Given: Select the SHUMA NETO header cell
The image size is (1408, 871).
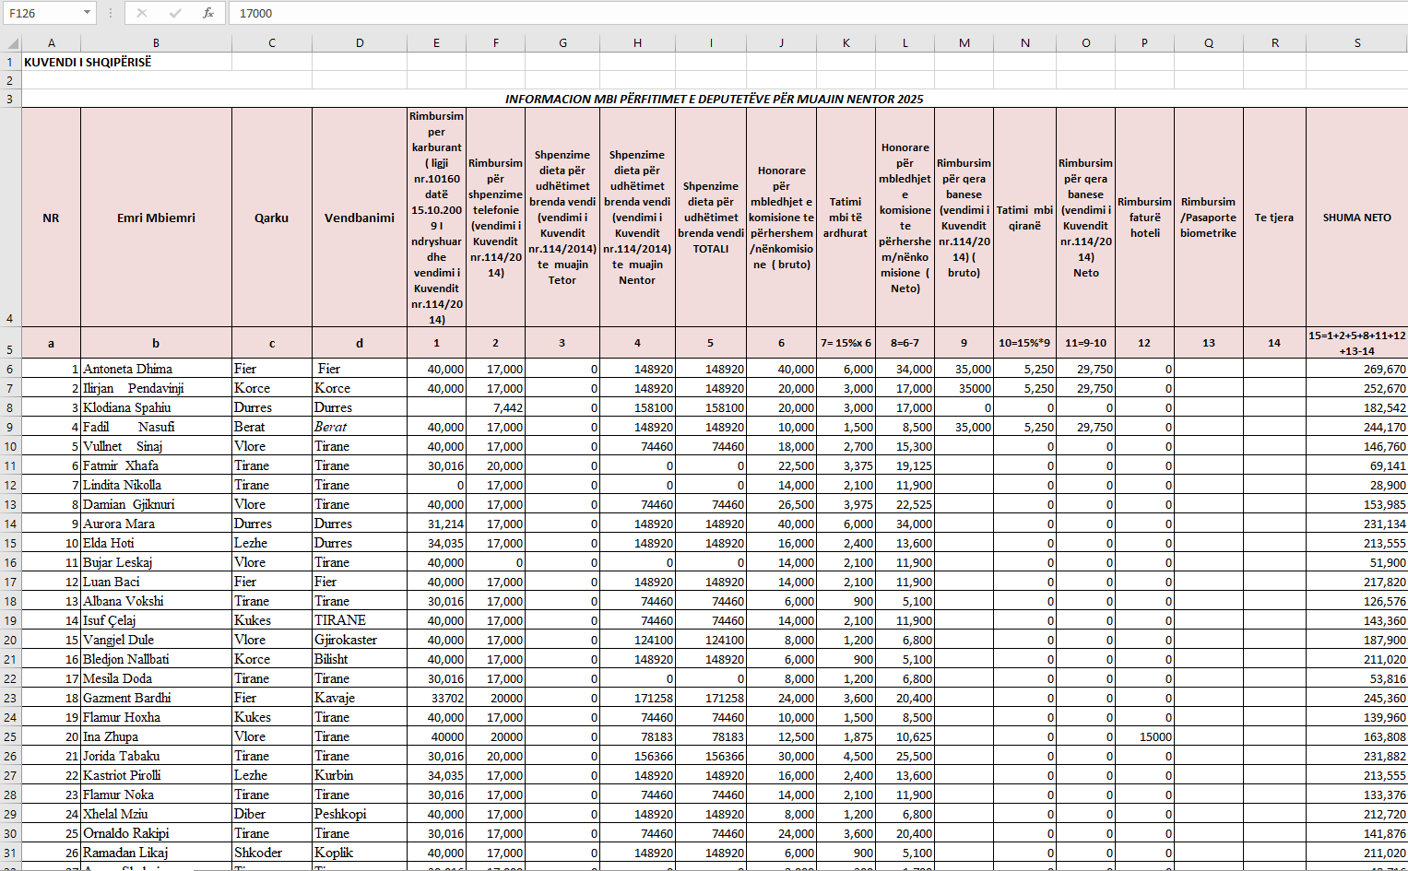Looking at the screenshot, I should coord(1356,218).
